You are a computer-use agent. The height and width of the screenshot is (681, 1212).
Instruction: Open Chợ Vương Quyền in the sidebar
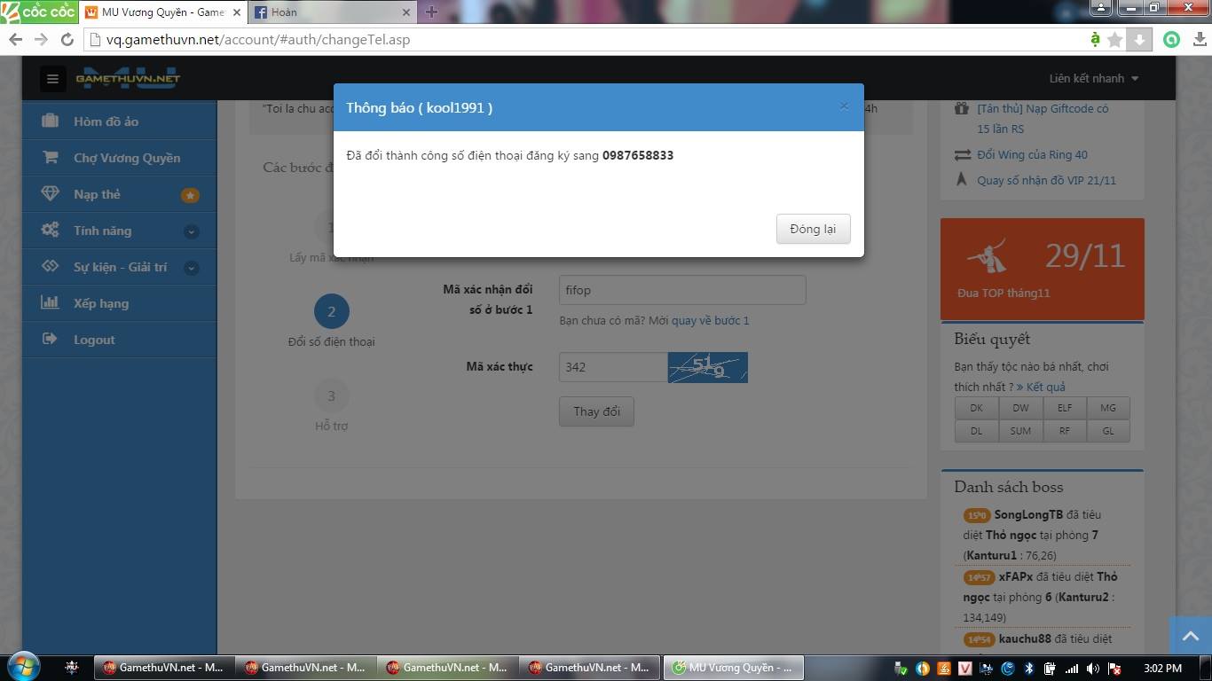click(x=119, y=158)
